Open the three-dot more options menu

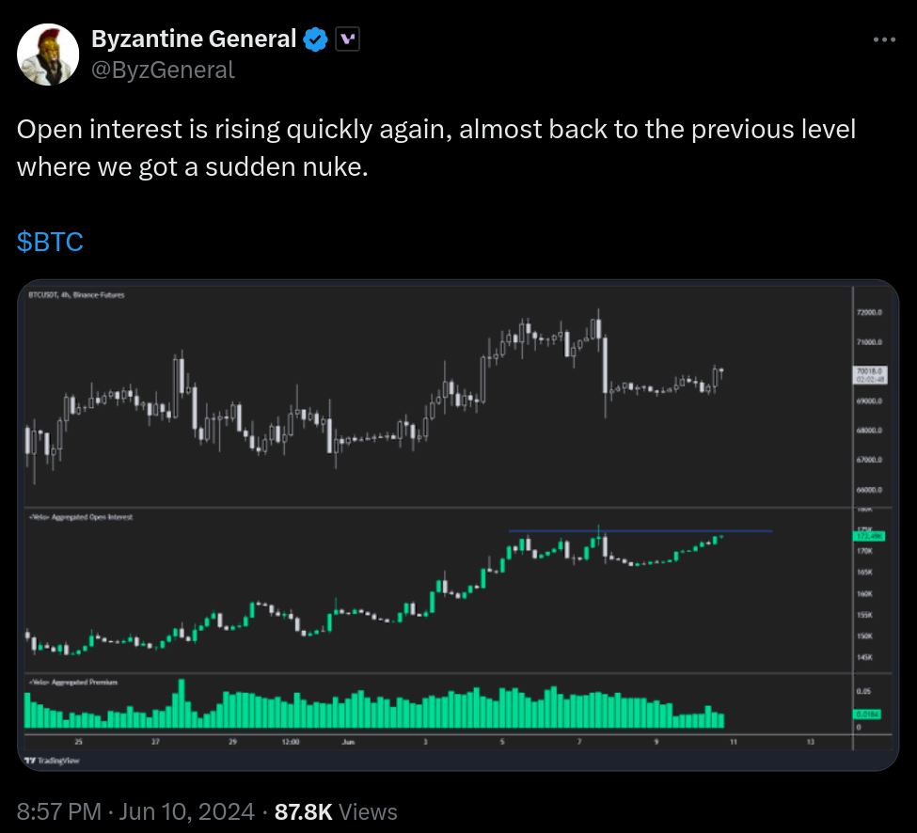(884, 39)
